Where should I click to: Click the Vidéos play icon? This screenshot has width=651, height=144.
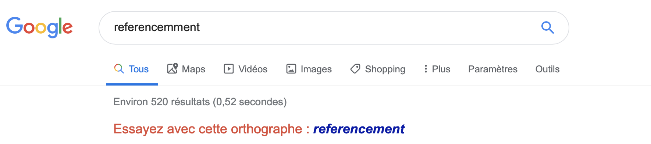pyautogui.click(x=229, y=69)
